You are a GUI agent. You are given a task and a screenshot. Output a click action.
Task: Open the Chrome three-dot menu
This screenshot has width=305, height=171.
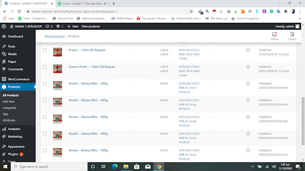pos(301,12)
